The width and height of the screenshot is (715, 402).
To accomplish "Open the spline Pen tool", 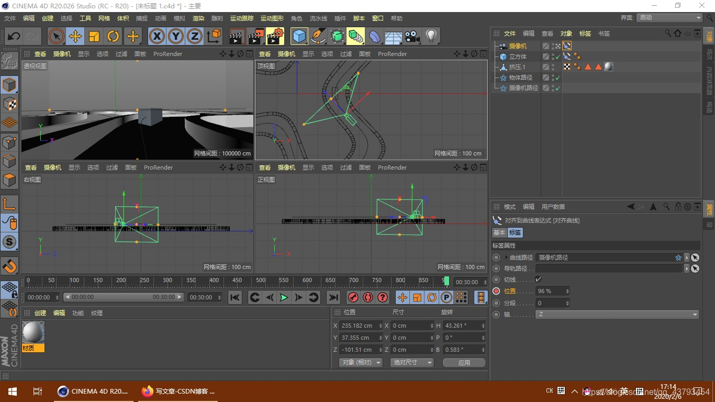I will 318,37.
